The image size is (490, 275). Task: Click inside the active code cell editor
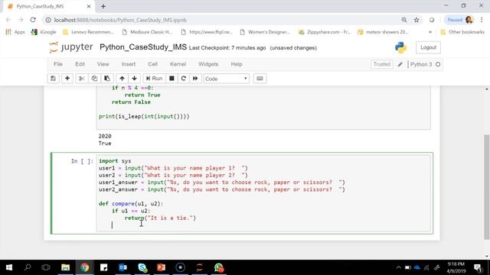[263, 193]
